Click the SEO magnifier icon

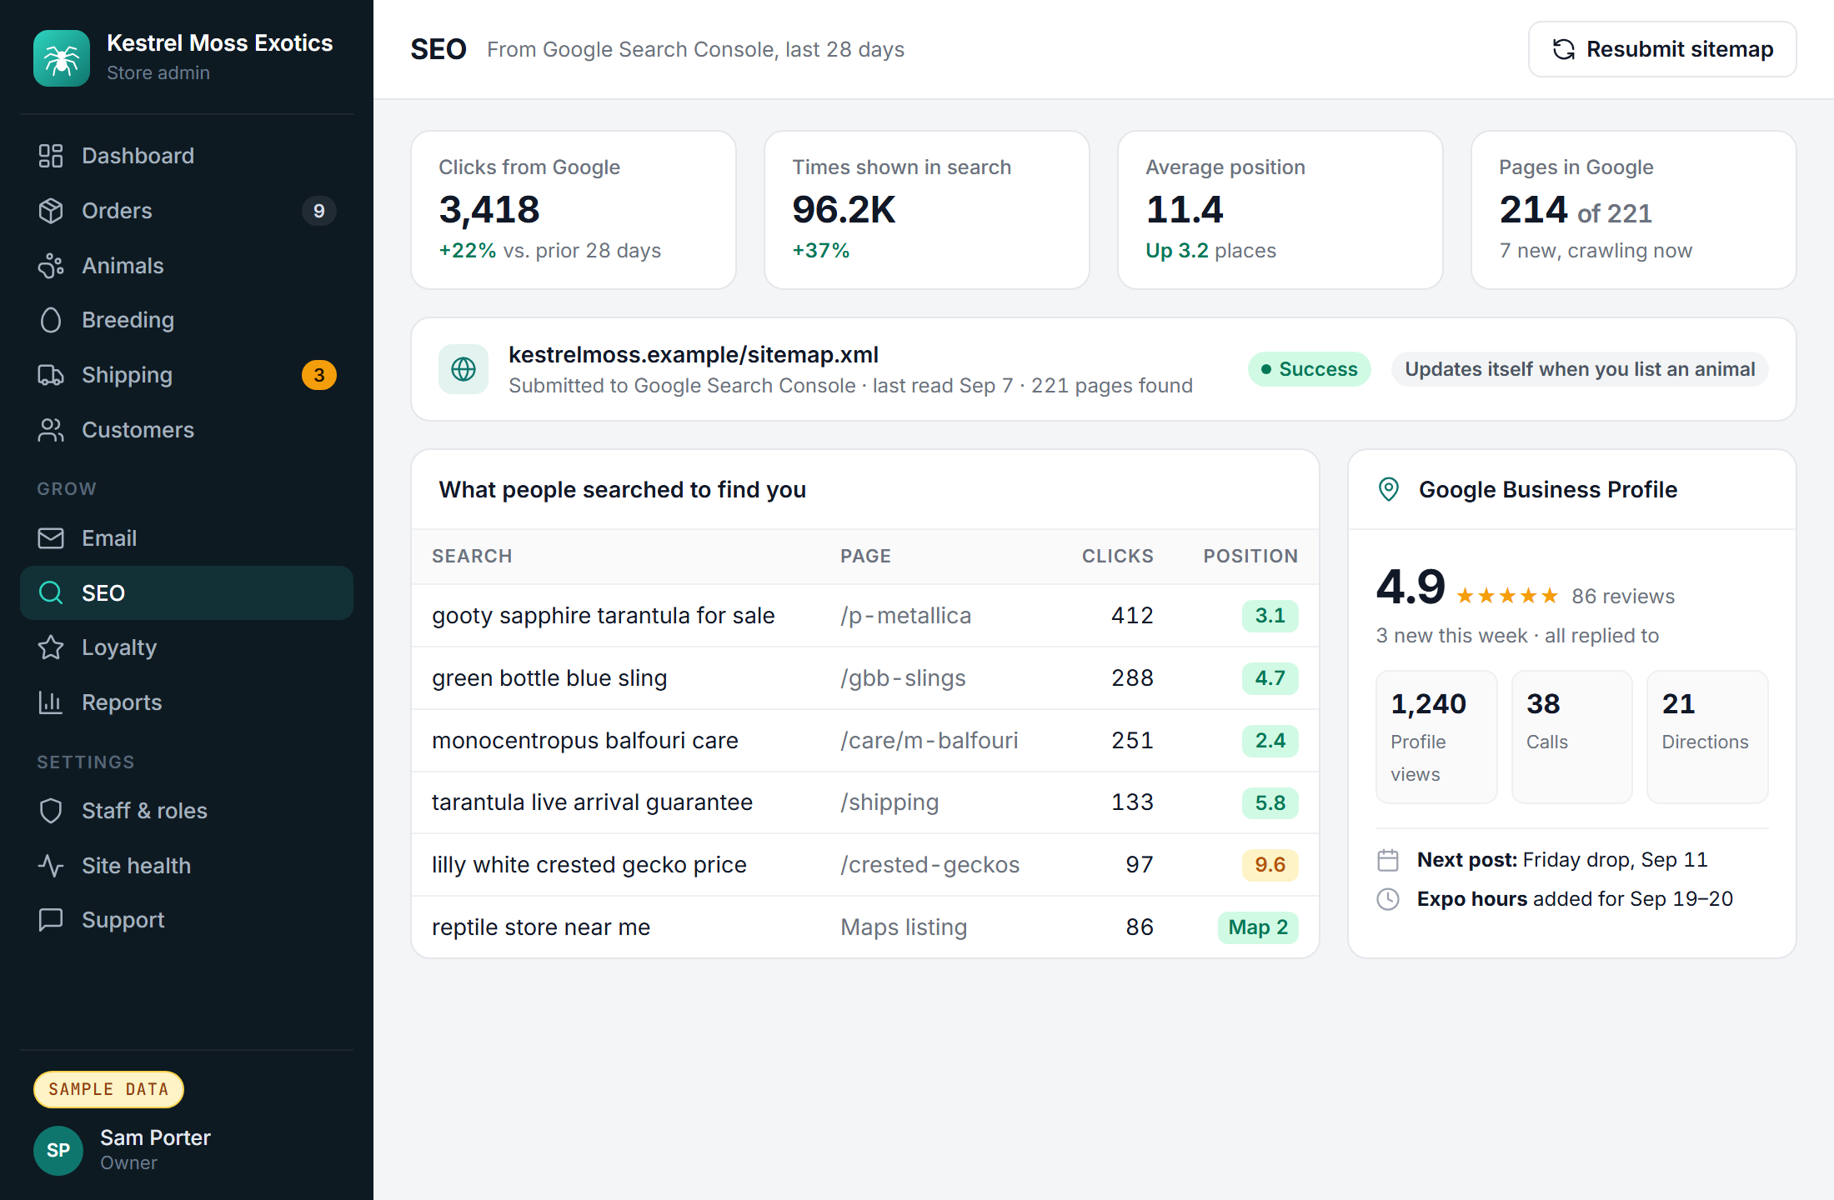coord(51,593)
